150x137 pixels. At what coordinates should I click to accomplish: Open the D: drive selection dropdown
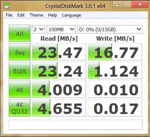(x=110, y=29)
